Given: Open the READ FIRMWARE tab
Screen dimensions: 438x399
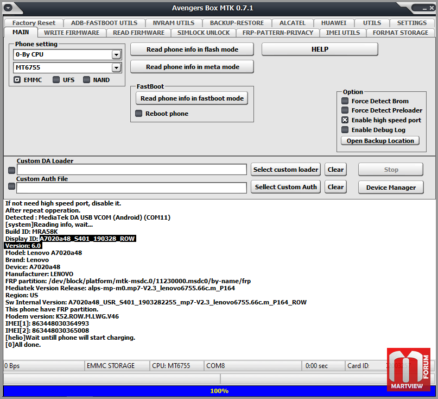Looking at the screenshot, I should click(x=138, y=33).
